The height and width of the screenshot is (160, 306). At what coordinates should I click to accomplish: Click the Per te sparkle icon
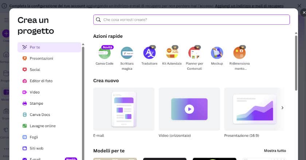click(x=25, y=47)
